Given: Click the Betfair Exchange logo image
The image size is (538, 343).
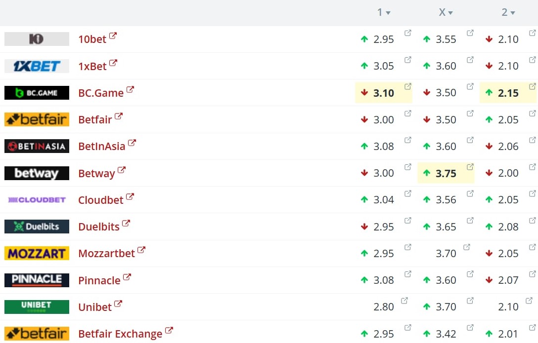Looking at the screenshot, I should [x=37, y=334].
